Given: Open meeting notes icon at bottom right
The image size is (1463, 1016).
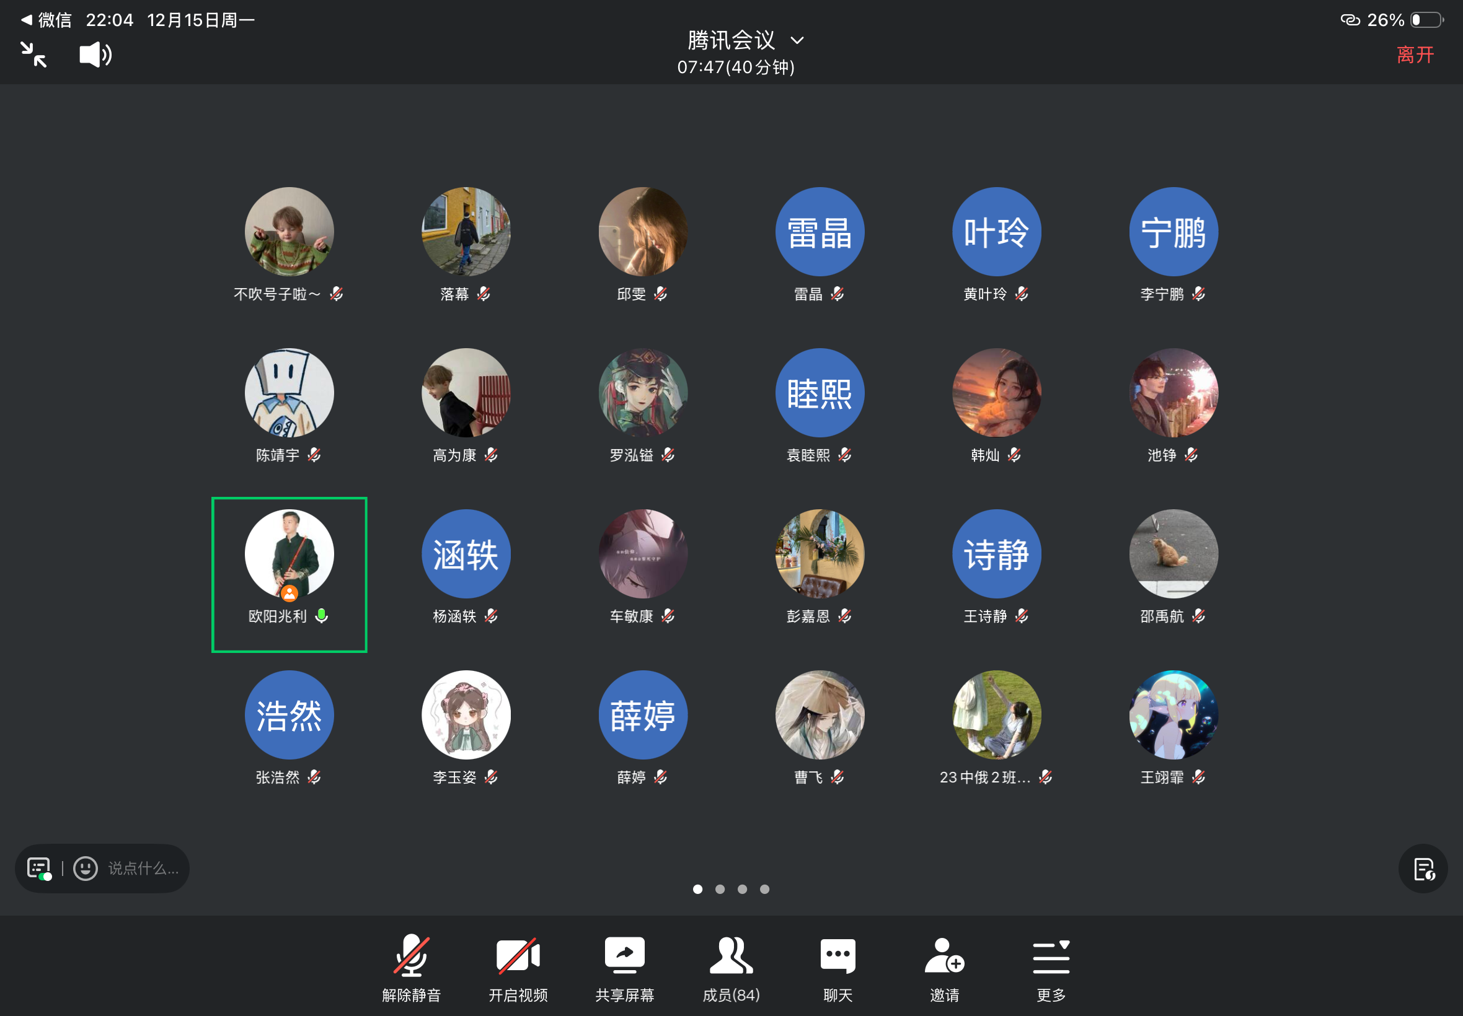Looking at the screenshot, I should [1423, 869].
